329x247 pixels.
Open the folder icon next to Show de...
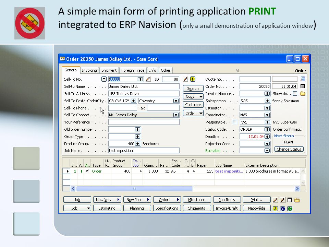click(x=303, y=94)
